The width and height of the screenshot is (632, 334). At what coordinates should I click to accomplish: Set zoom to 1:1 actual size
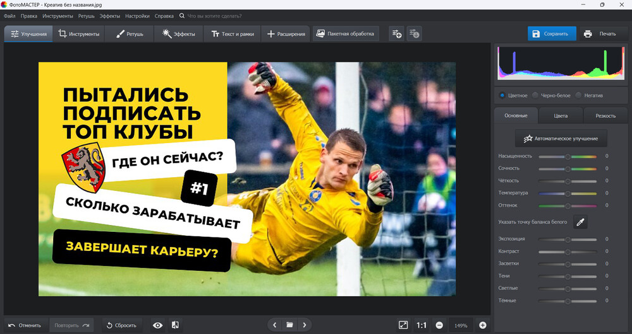[x=421, y=325]
